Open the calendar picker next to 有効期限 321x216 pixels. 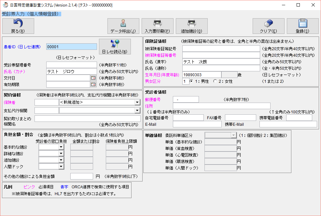93,85
